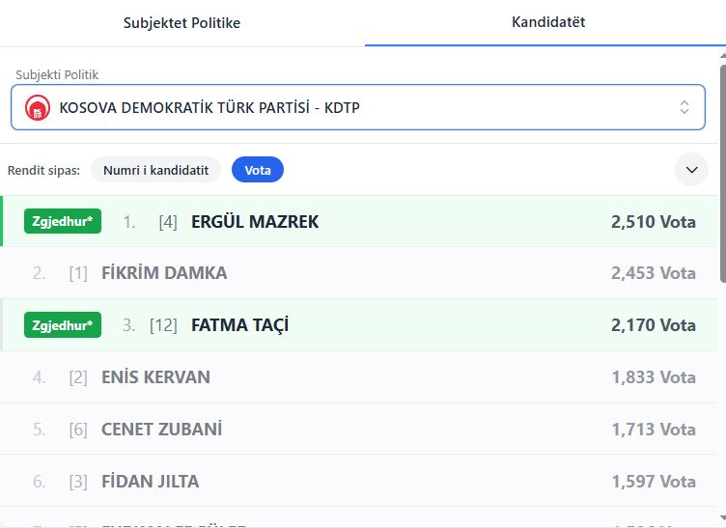Switch to the Kandidatët tab
726x528 pixels.
click(548, 22)
